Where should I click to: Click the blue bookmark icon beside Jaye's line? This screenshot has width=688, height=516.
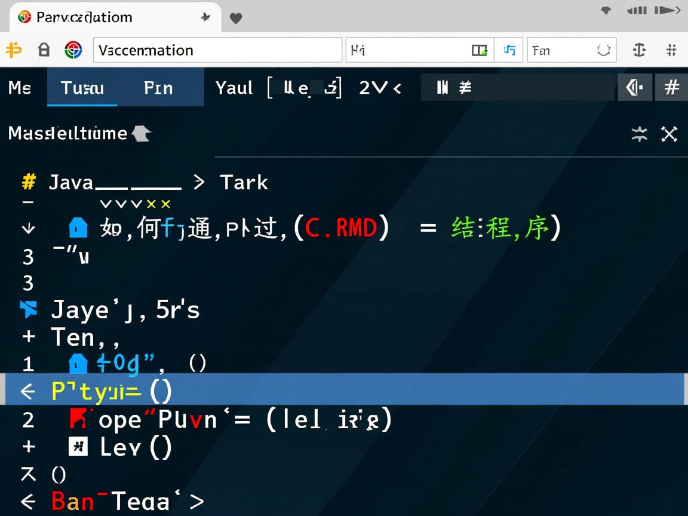pos(28,309)
